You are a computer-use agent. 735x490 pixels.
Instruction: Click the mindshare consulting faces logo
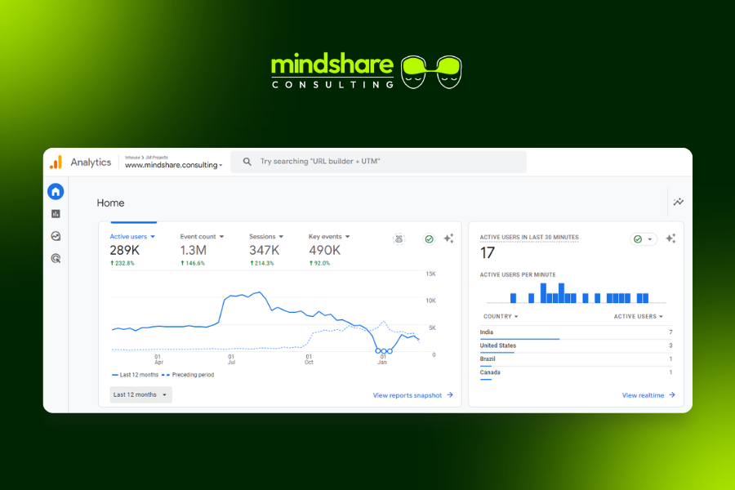[x=431, y=72]
